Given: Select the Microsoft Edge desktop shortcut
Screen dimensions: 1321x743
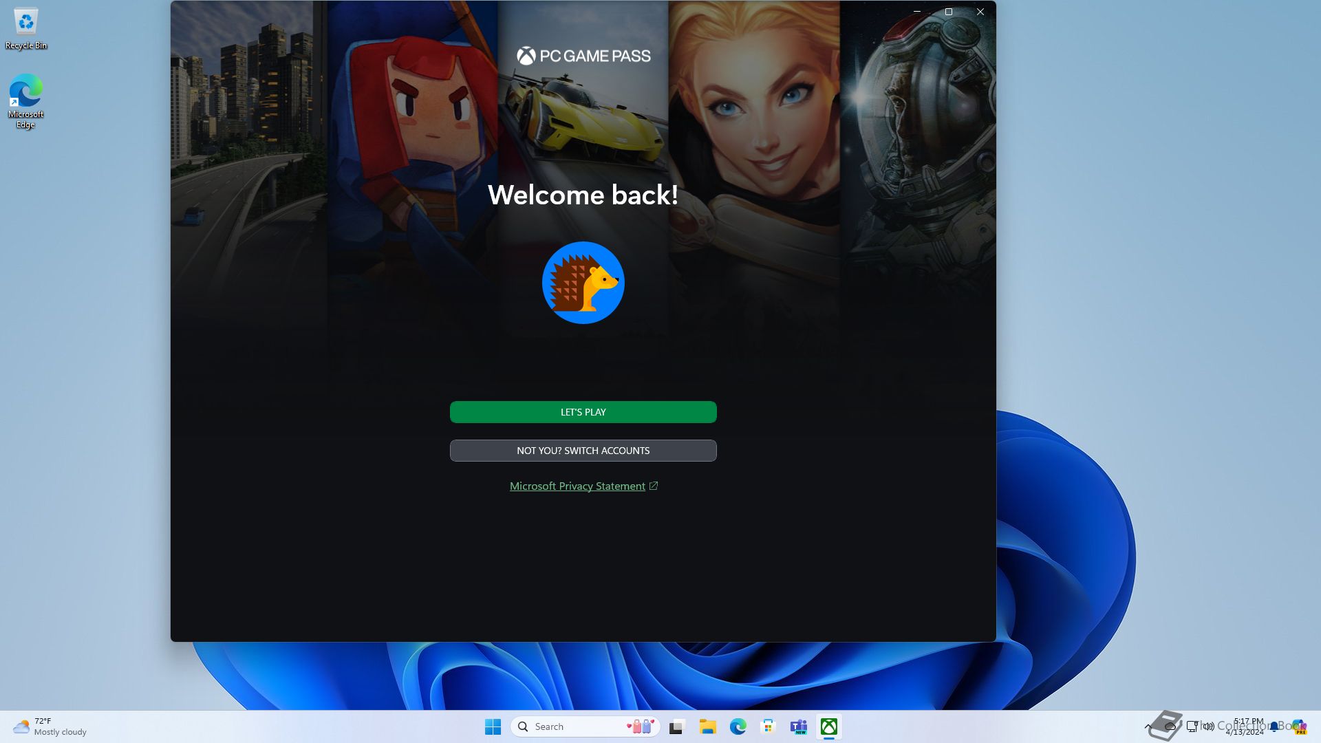Looking at the screenshot, I should tap(26, 101).
